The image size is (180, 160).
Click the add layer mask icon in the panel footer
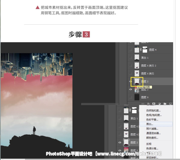[x=154, y=104]
